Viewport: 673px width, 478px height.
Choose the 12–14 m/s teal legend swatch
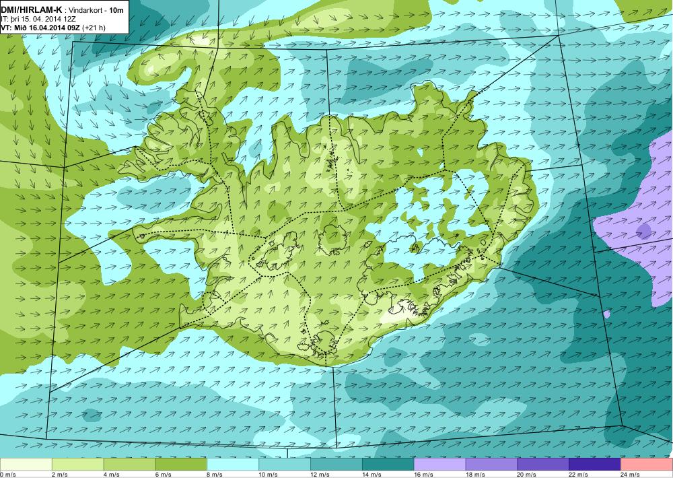pyautogui.click(x=336, y=465)
